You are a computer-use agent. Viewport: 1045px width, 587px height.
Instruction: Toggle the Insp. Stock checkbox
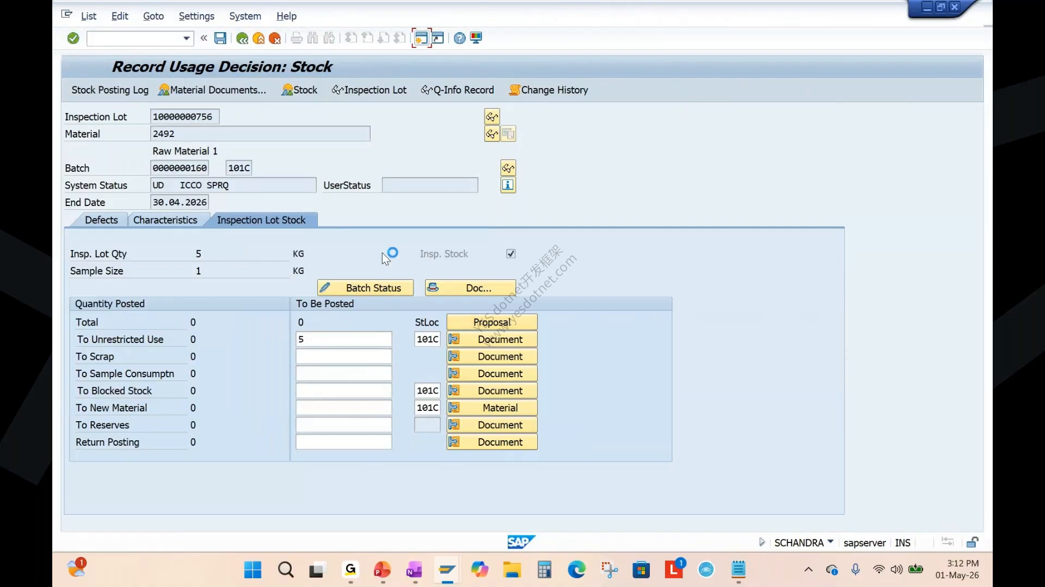click(511, 254)
